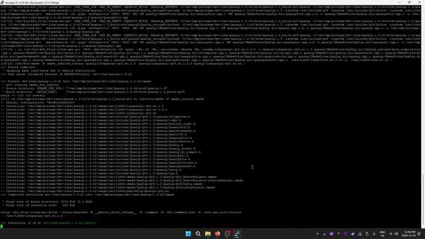Click the '>>> Completed installing dev-libs/quazip' line

pos(87,195)
